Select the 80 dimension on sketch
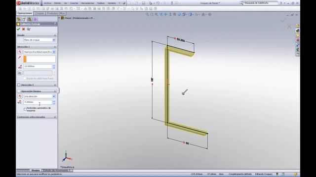 tap(187, 143)
